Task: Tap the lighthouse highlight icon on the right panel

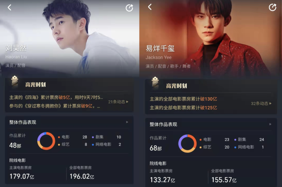Action: 155,83
